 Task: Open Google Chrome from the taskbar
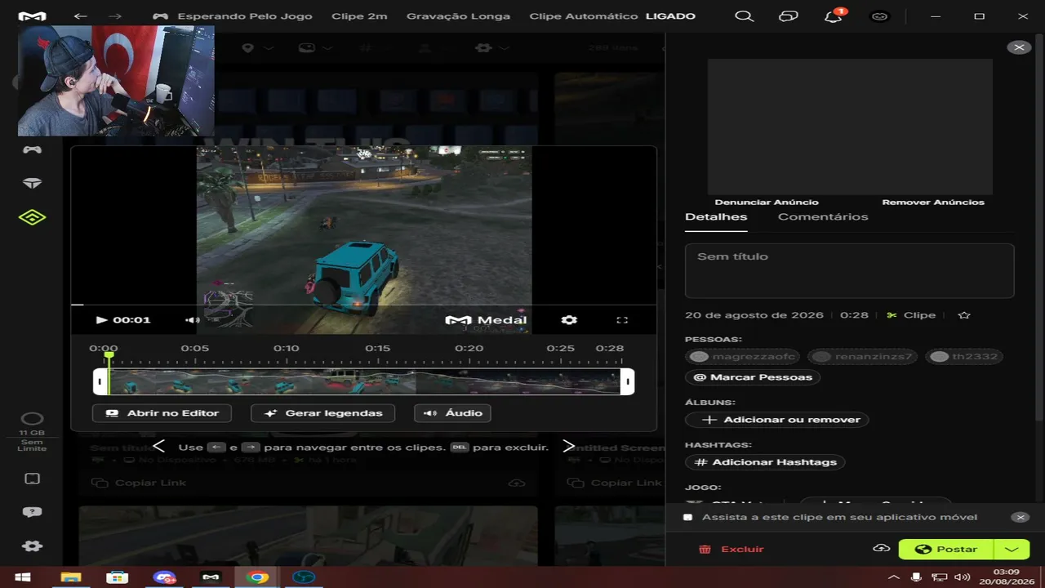tap(257, 577)
